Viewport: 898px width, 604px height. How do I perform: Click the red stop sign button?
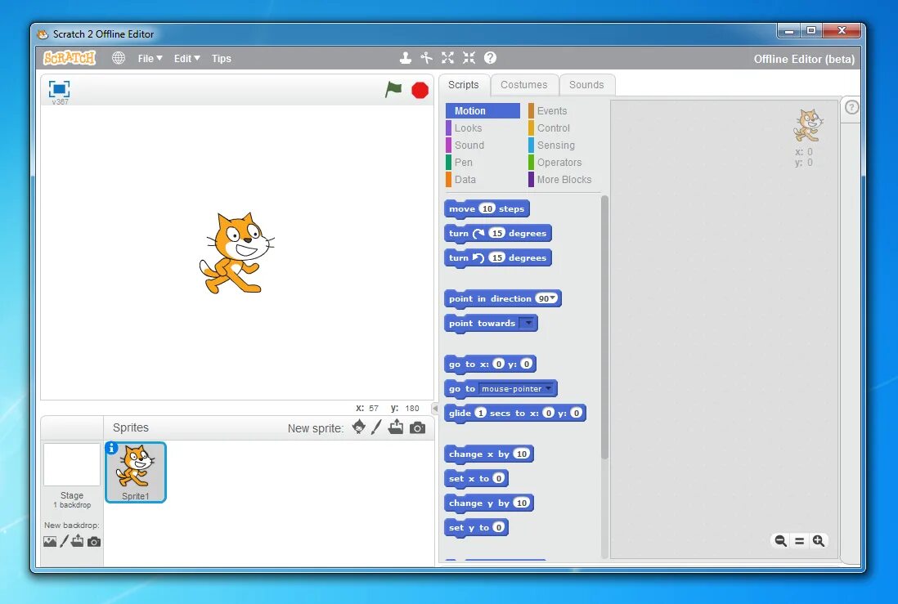(420, 91)
